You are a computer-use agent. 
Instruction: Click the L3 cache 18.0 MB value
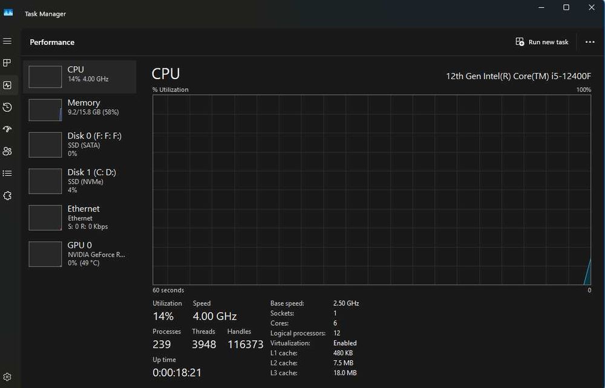(x=345, y=373)
